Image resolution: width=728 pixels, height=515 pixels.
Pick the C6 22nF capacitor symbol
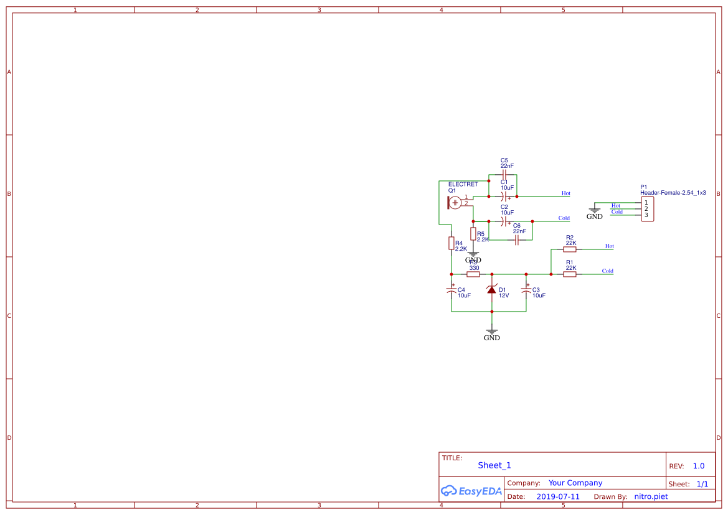pyautogui.click(x=516, y=240)
